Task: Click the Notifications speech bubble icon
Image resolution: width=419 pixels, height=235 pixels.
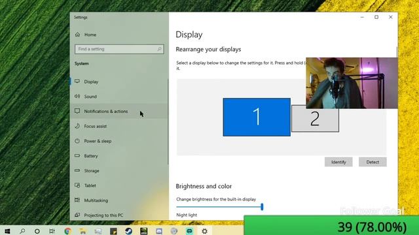Action: tap(77, 111)
